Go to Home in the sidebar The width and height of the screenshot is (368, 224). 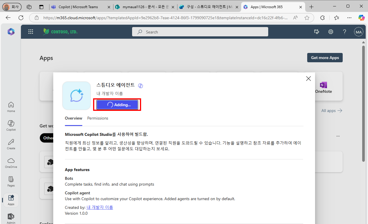point(11,107)
